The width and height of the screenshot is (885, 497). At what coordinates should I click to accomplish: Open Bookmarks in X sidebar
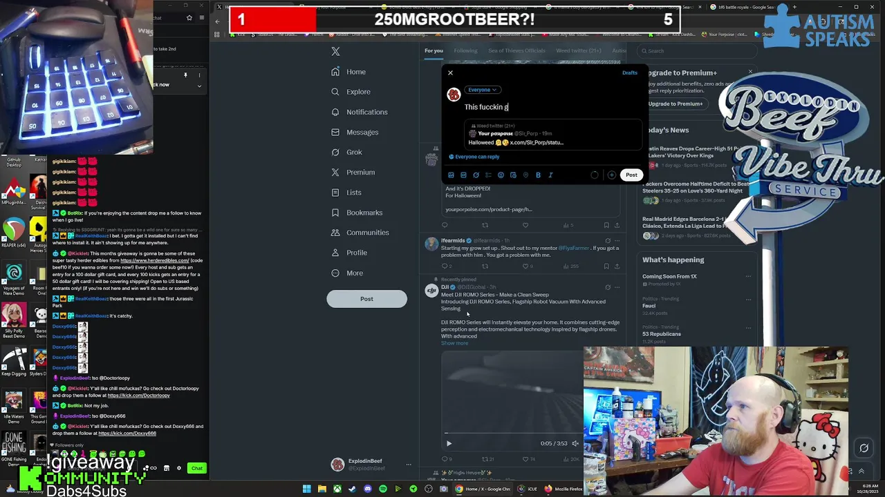(356, 213)
